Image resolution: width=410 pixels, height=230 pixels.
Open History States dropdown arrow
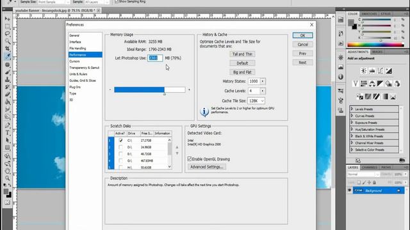263,81
